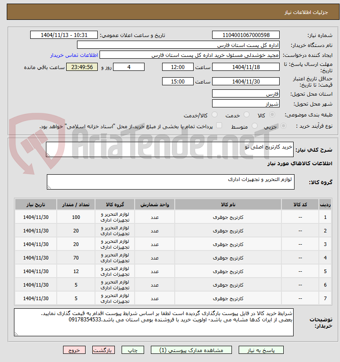Click row number 4 cell

click(325, 258)
